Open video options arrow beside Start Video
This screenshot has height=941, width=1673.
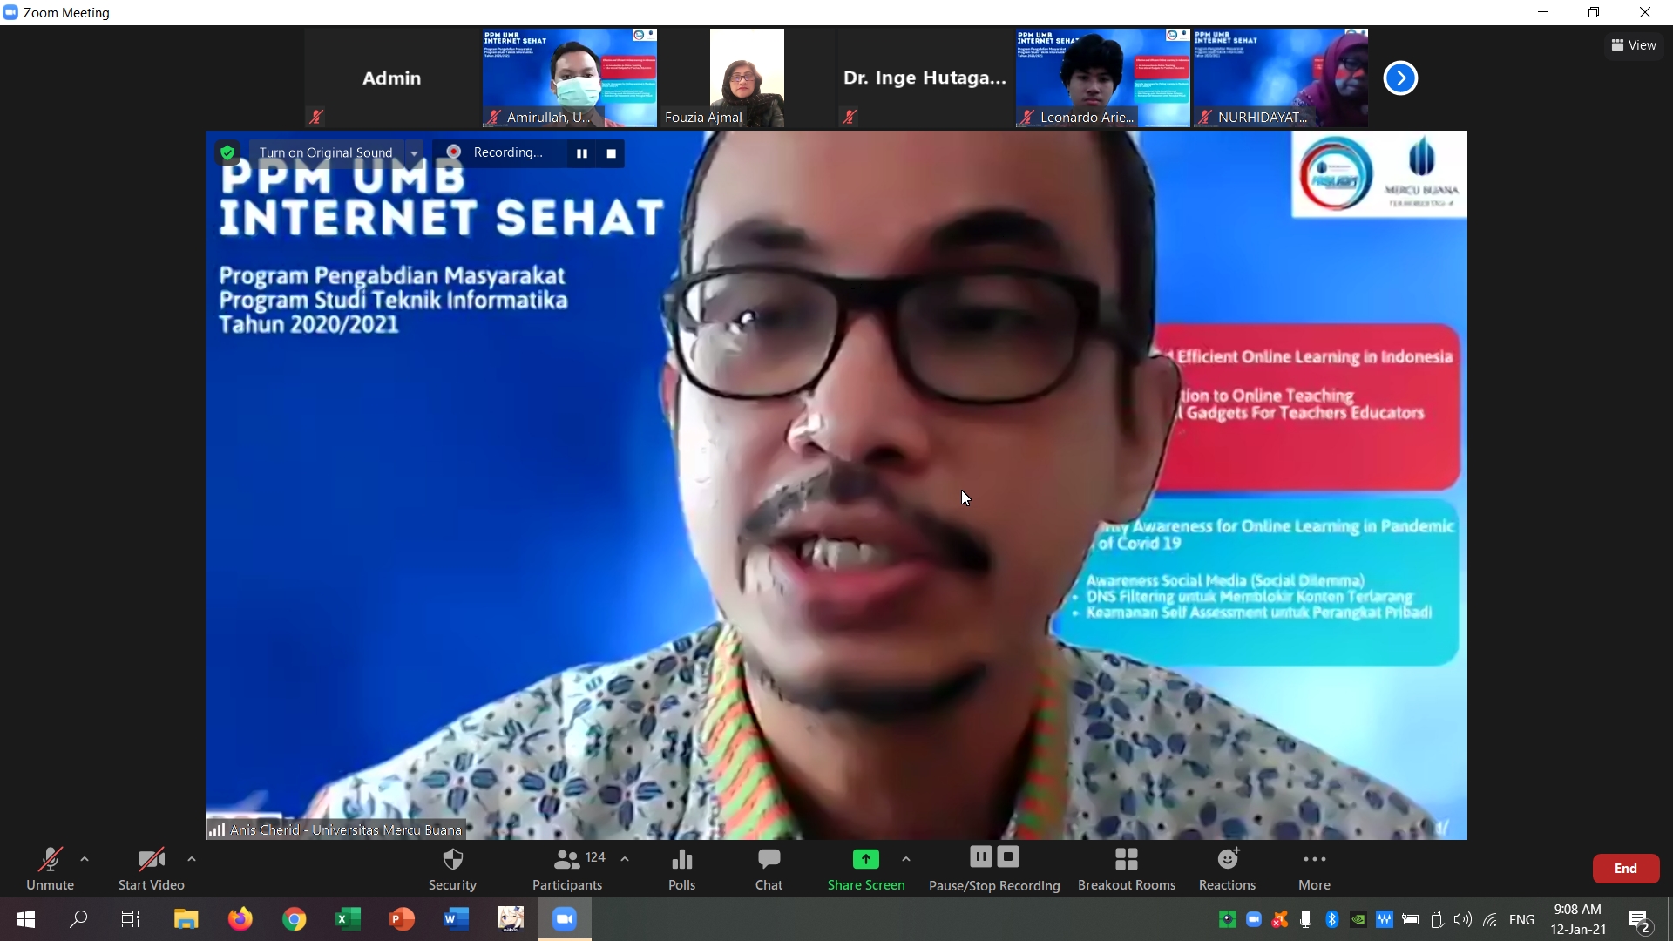tap(192, 859)
